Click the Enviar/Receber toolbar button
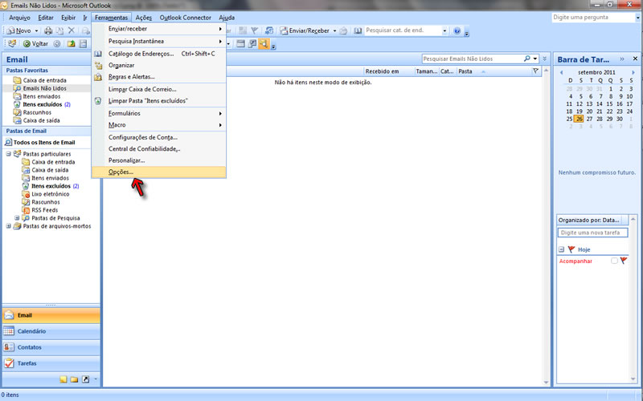Image resolution: width=643 pixels, height=401 pixels. tap(305, 30)
